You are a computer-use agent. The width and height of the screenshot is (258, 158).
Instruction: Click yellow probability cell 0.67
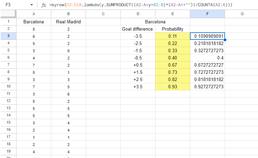(173, 65)
